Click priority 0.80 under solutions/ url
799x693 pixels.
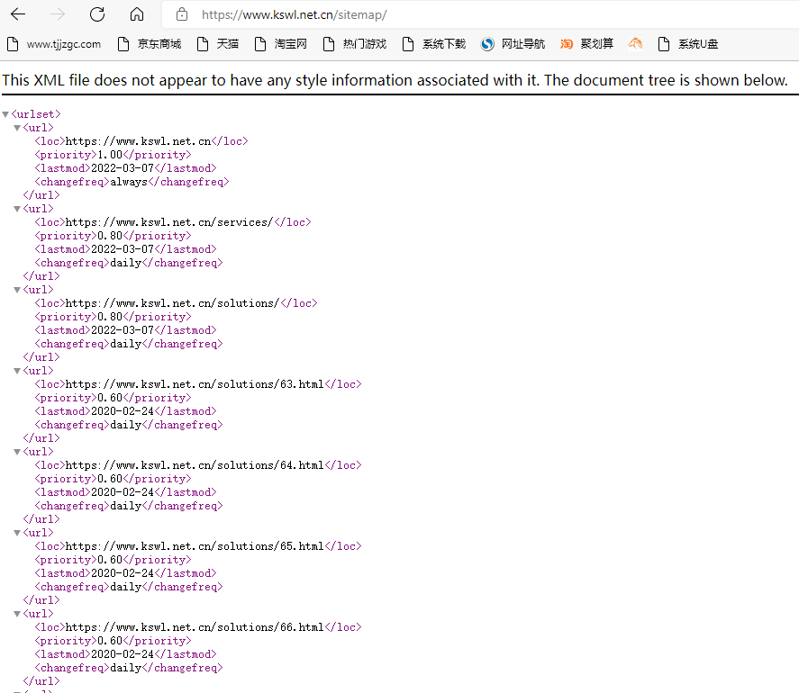(110, 317)
